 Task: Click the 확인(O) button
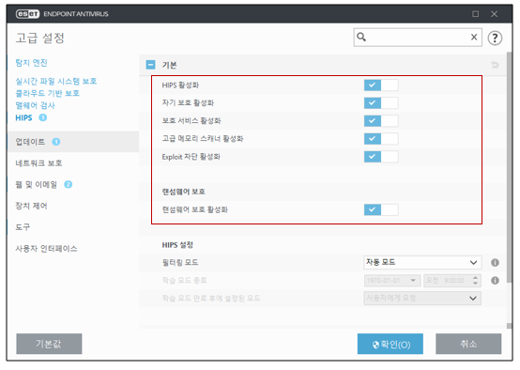pyautogui.click(x=390, y=344)
